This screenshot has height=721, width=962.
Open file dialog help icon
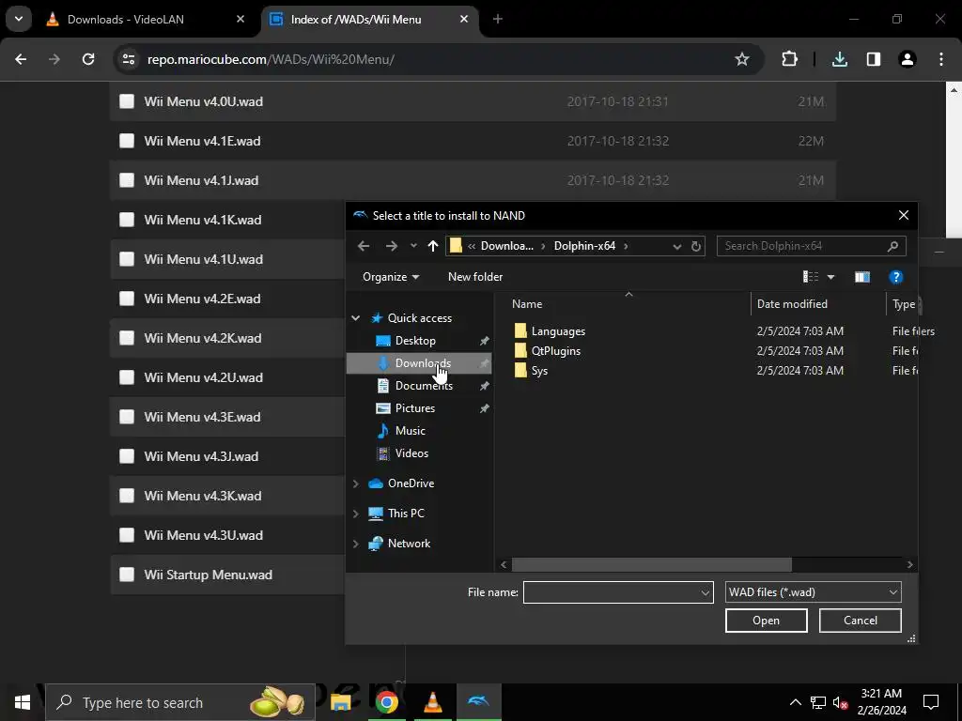(x=895, y=277)
